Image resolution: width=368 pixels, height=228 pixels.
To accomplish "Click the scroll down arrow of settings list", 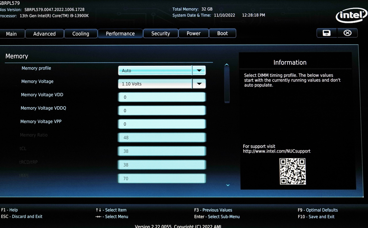I will pyautogui.click(x=228, y=185).
